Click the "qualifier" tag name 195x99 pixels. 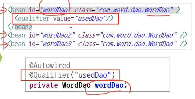click(x=34, y=19)
